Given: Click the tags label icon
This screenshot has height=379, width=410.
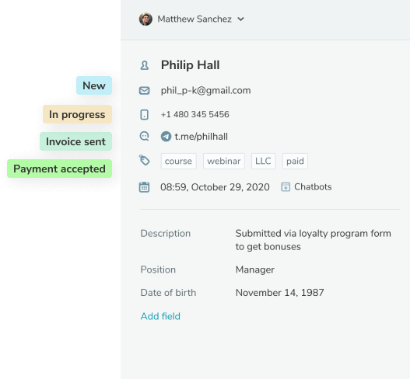Looking at the screenshot, I should tap(145, 160).
